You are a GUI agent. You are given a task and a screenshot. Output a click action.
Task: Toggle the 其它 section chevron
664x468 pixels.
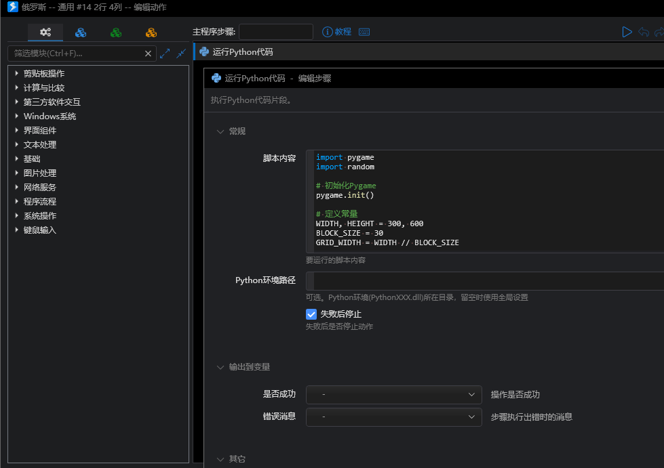click(220, 459)
